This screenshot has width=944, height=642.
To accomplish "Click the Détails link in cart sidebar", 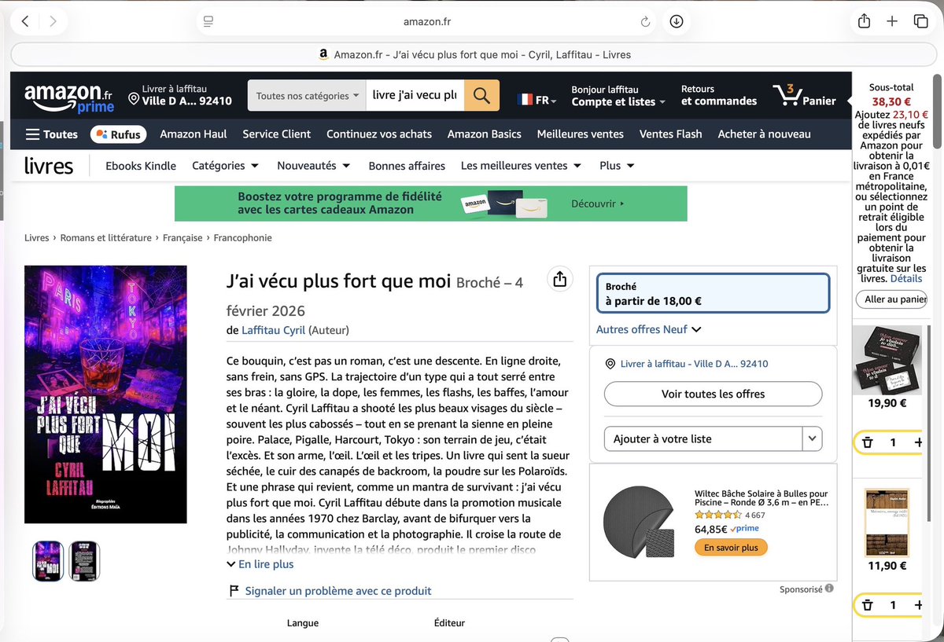I will coord(907,279).
